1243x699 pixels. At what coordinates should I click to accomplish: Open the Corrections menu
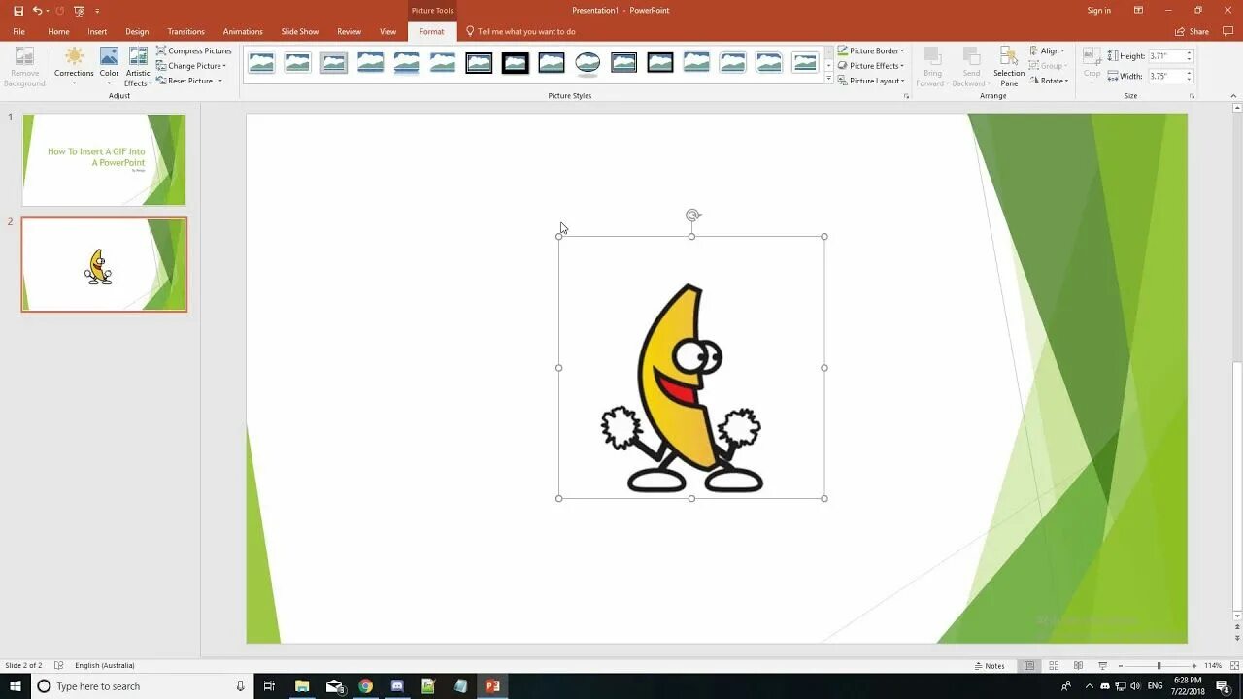click(74, 66)
